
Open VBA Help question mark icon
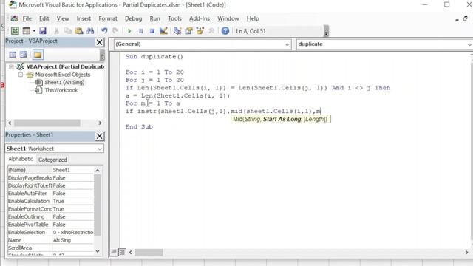(225, 31)
